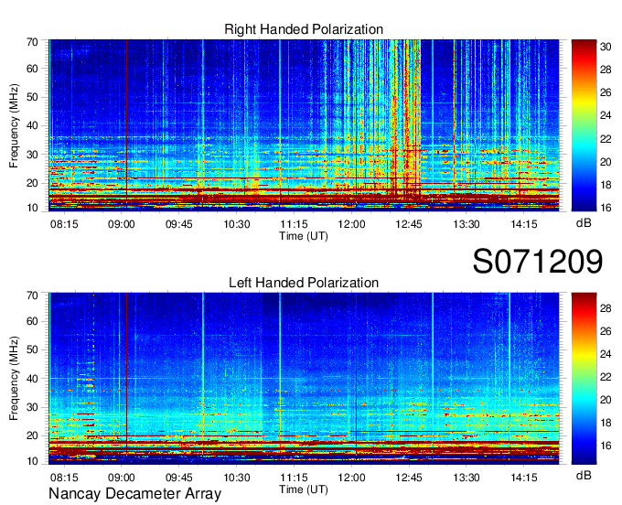This screenshot has width=622, height=505.
Task: Click "Time (UT)" label under Left Handed plot
Action: click(304, 489)
